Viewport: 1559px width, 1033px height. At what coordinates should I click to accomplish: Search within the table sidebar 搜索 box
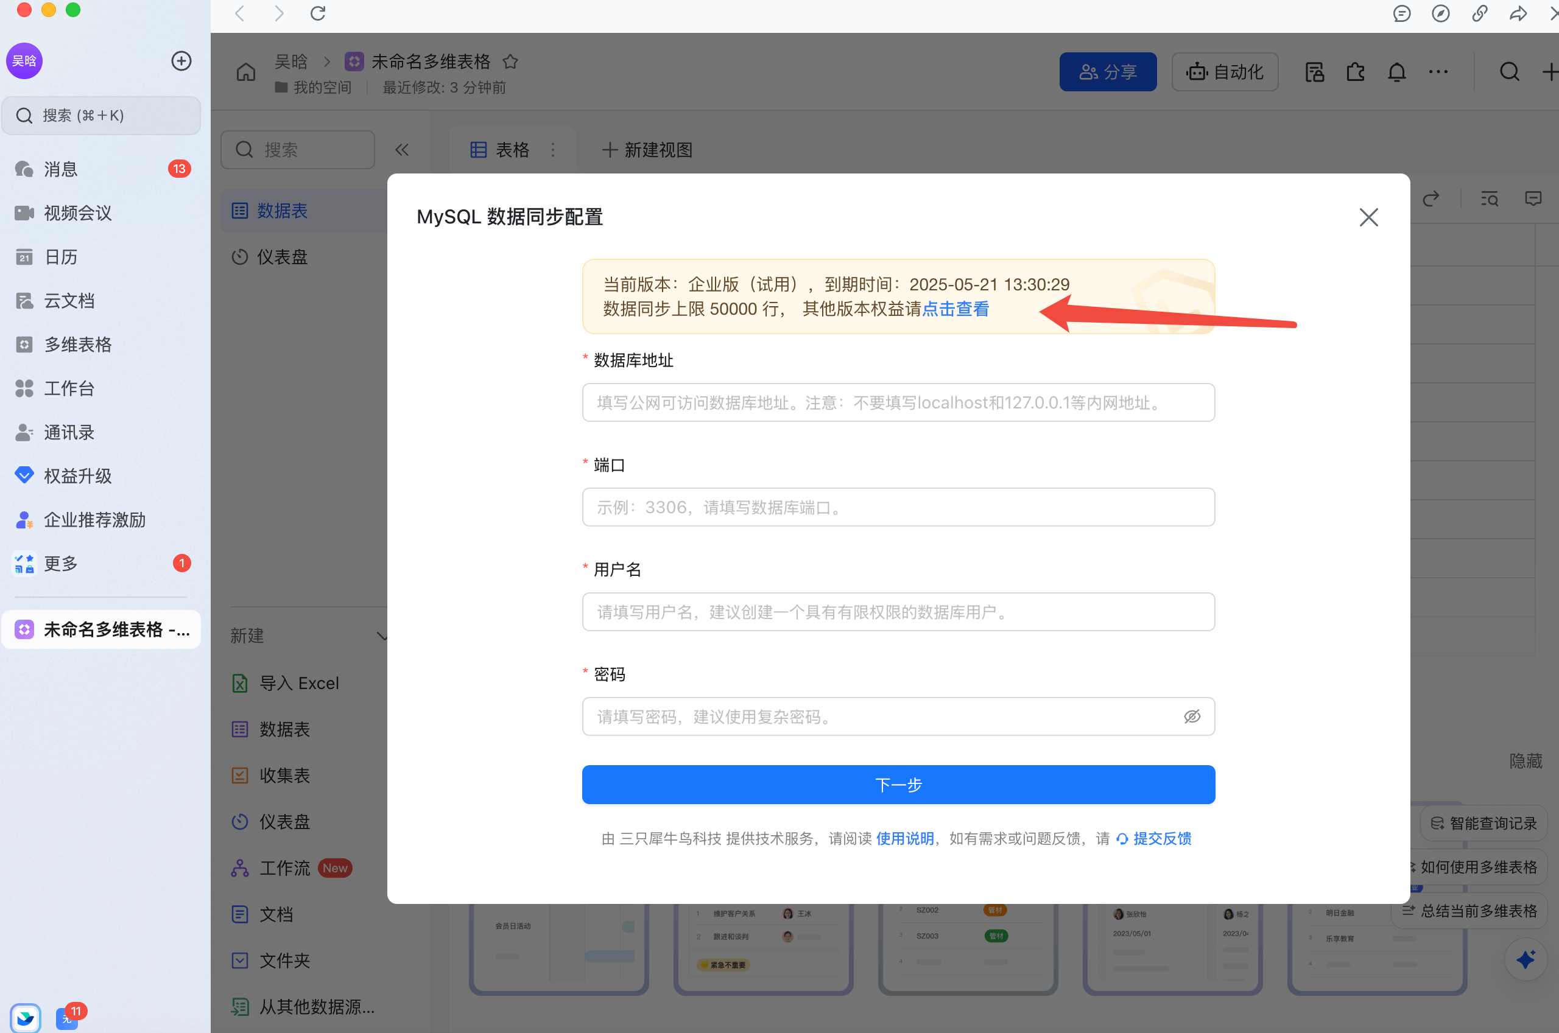click(x=297, y=150)
